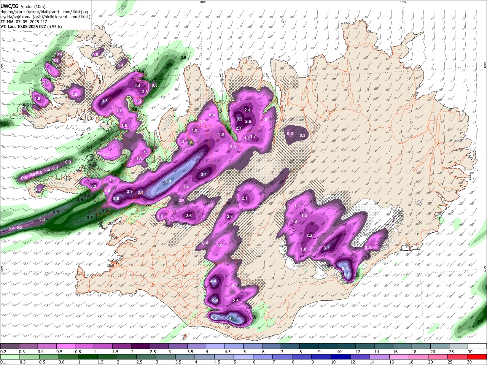
Task: Click the 6.5 value beside 8.1
Action: [x=214, y=317]
